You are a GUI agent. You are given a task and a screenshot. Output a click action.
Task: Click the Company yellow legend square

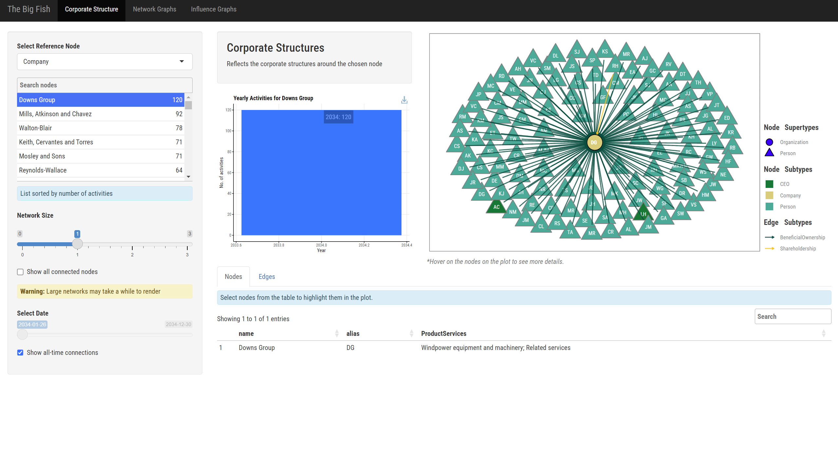[x=769, y=195]
